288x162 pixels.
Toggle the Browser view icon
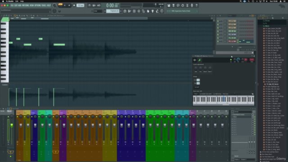143,11
